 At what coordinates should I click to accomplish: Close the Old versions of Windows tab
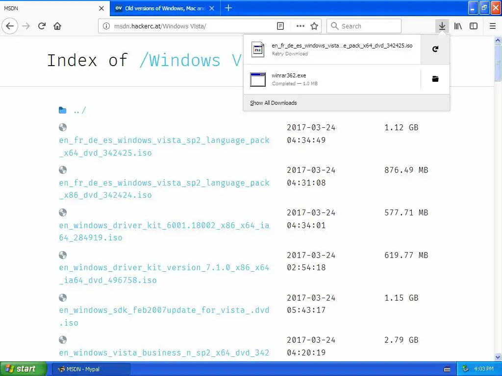click(x=212, y=8)
